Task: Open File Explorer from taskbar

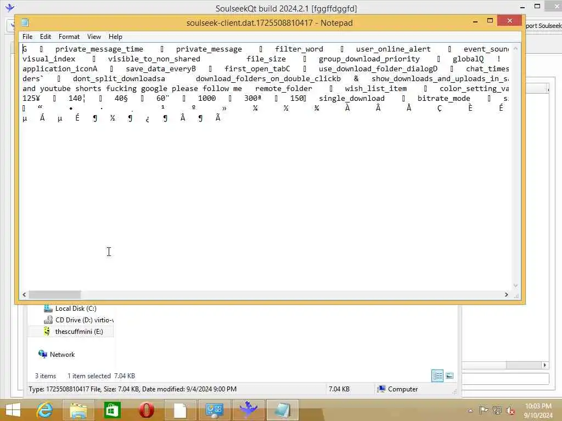Action: (78, 410)
